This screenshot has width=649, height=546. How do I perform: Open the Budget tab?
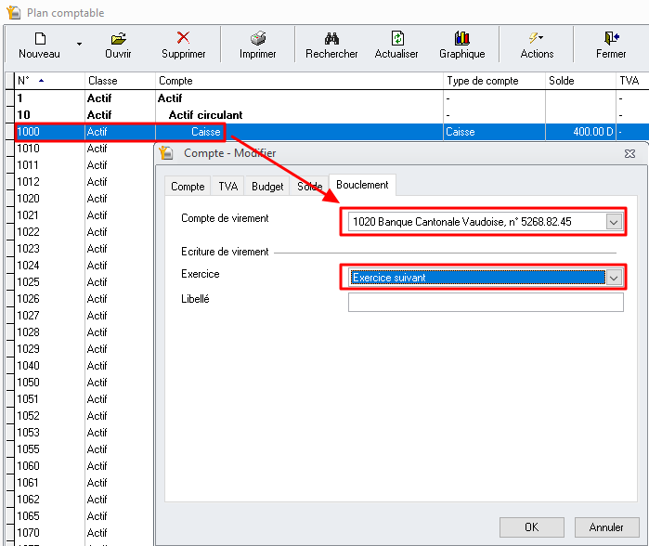pos(267,187)
